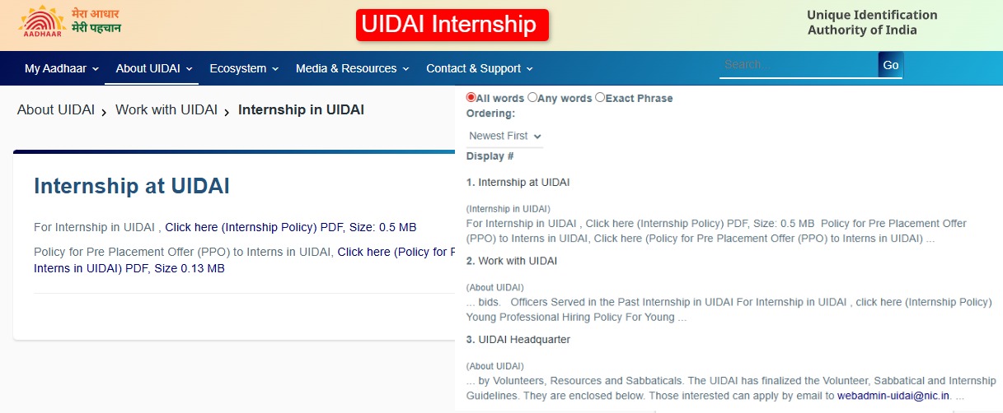Go to About UIDAI breadcrumb
Screen dimensions: 1003x413
point(56,109)
